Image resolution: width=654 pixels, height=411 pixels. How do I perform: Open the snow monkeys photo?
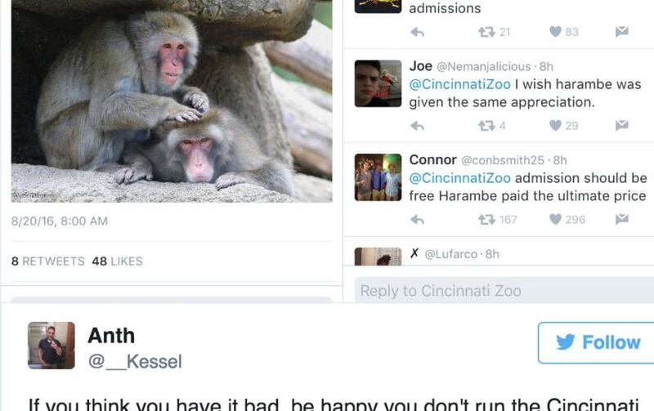(x=172, y=101)
